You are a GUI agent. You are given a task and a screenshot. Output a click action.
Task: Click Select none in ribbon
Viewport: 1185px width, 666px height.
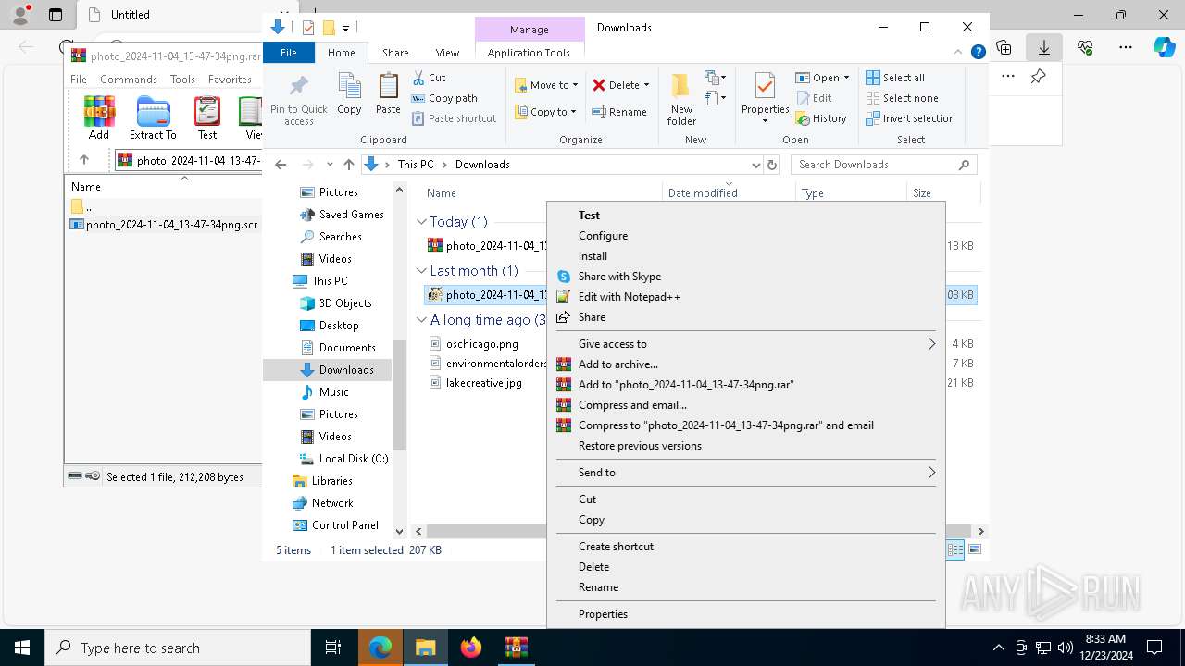tap(902, 98)
